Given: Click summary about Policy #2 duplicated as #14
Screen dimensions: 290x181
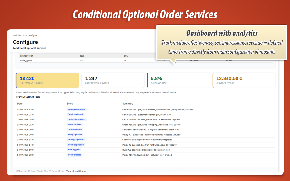Looking at the screenshot, I should [150, 145].
